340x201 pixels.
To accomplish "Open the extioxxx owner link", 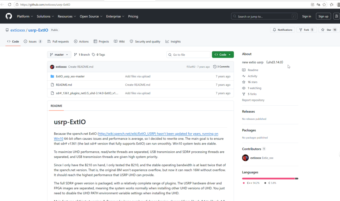I will tap(18, 30).
